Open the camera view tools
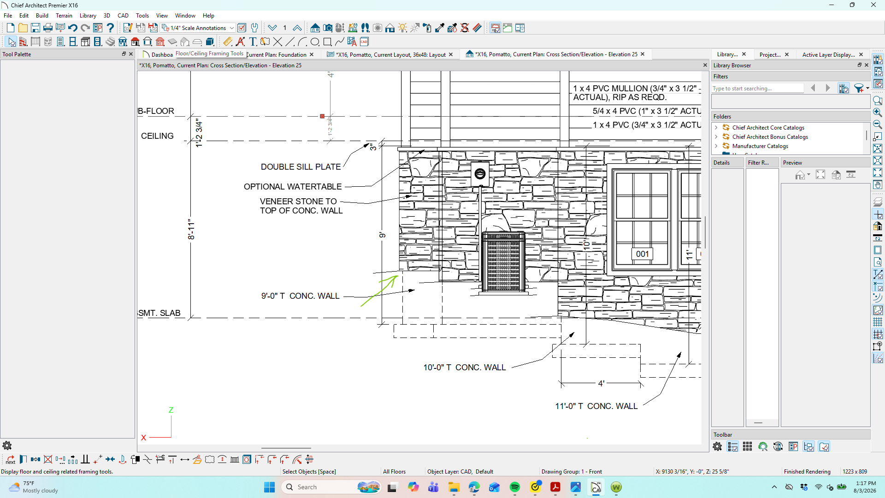 click(x=328, y=28)
